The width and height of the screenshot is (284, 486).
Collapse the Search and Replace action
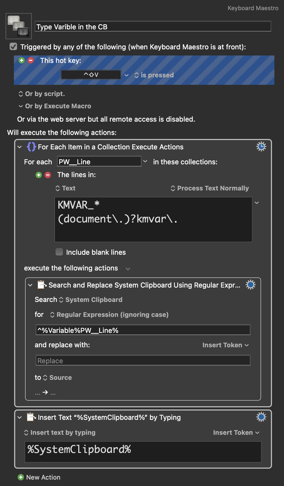[x=30, y=285]
